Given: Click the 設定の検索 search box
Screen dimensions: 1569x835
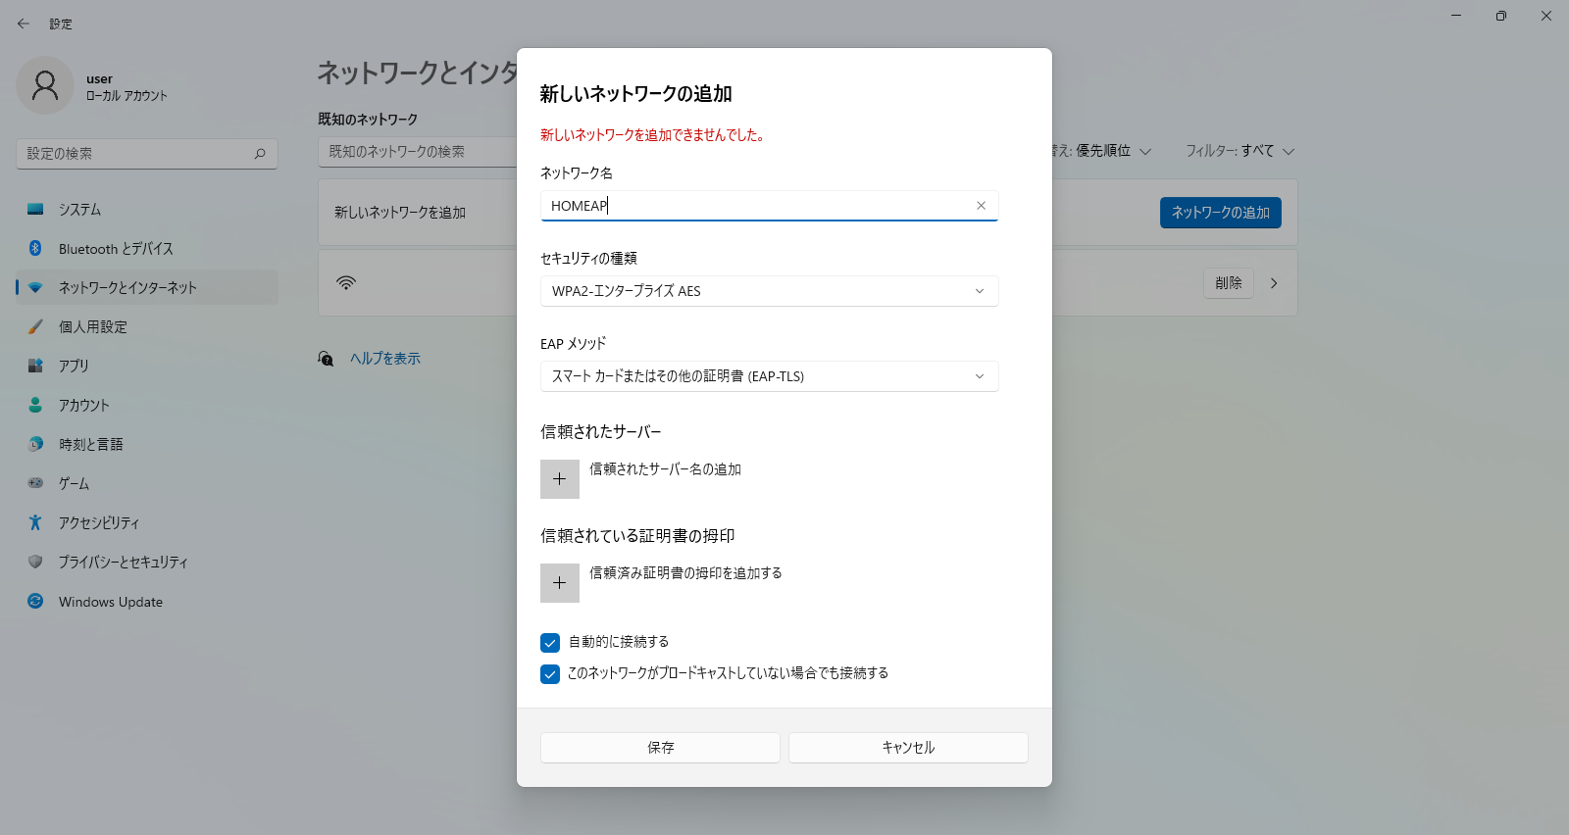Looking at the screenshot, I should point(147,154).
